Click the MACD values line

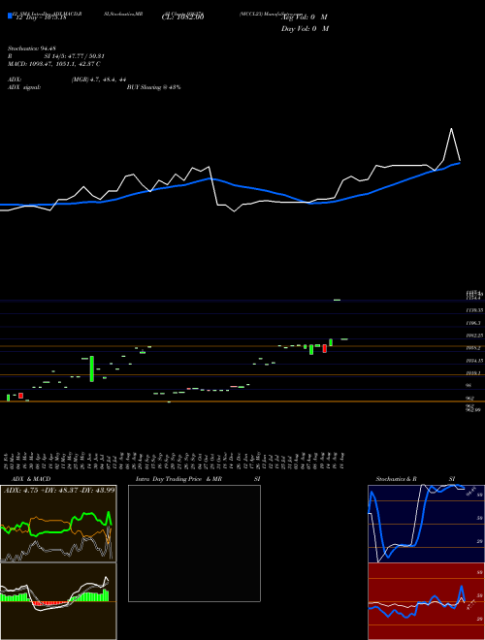54,64
